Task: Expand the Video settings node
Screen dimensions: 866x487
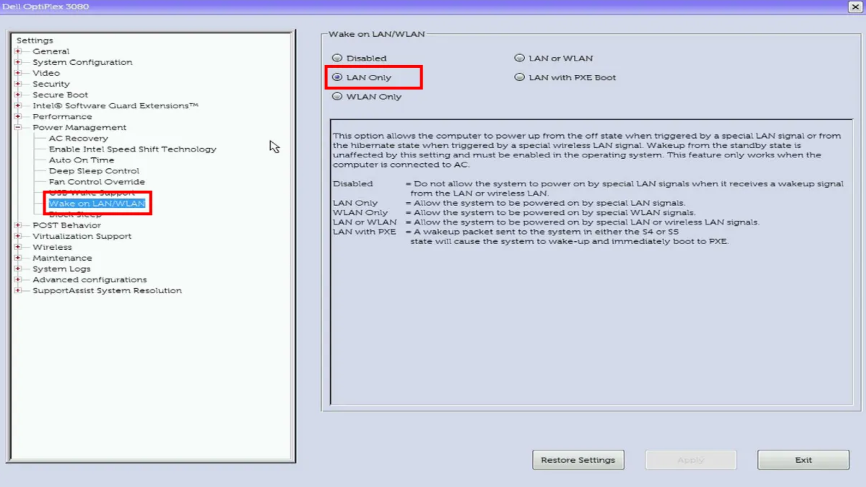Action: point(17,73)
